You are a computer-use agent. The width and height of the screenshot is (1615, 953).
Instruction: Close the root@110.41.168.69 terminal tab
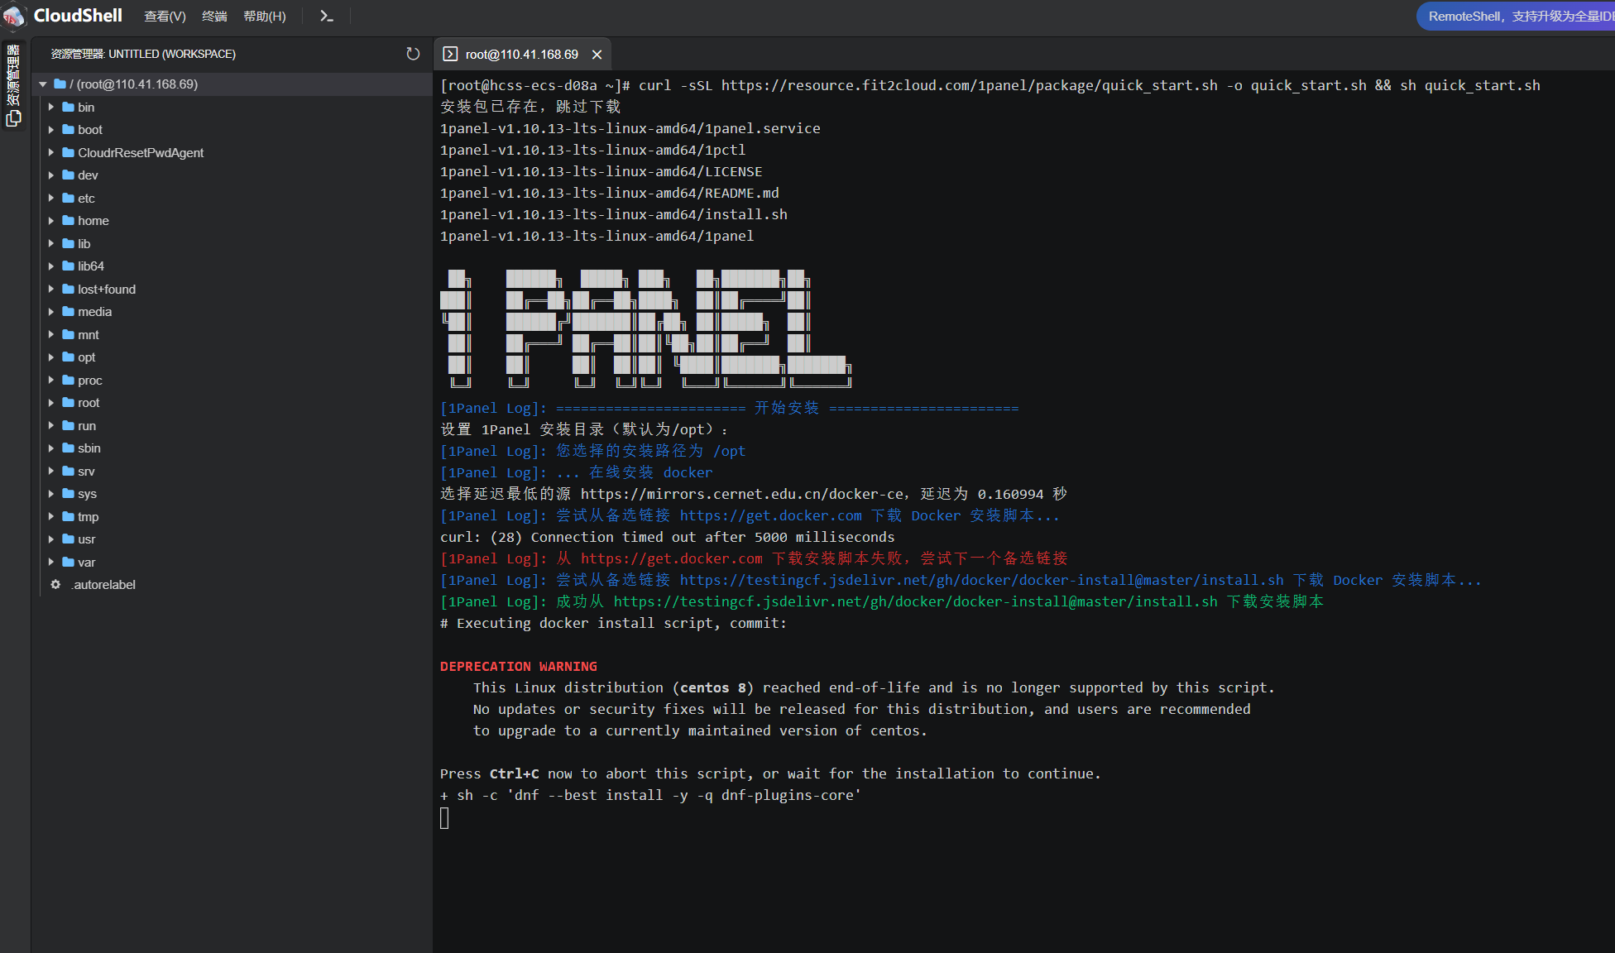[597, 55]
